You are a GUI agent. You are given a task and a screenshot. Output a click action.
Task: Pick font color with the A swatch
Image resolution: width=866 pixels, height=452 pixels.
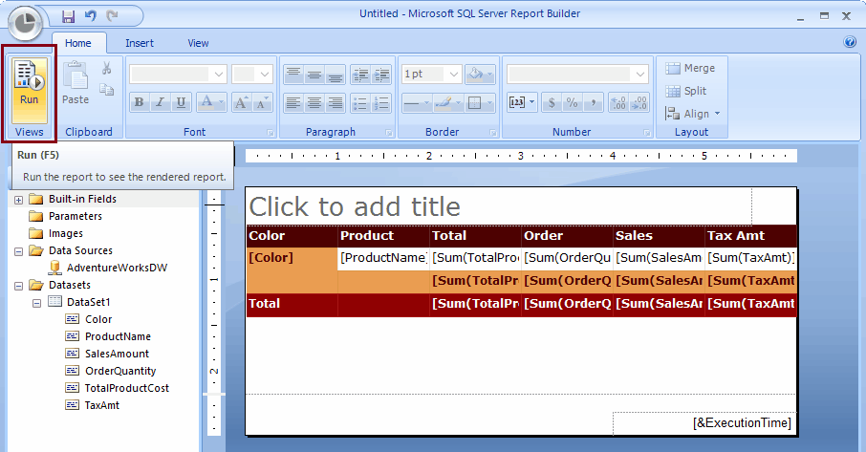211,102
